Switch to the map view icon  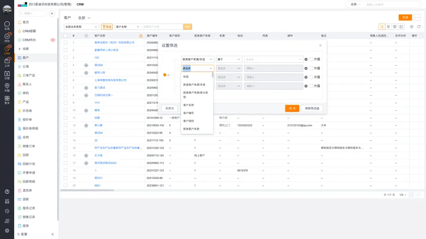pos(389,27)
